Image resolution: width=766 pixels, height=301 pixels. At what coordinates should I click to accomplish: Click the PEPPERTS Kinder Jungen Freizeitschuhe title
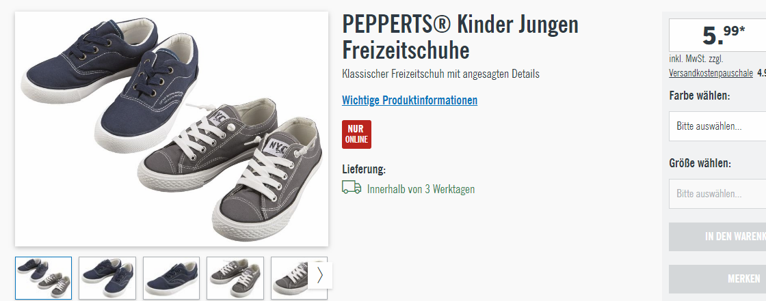coord(460,38)
